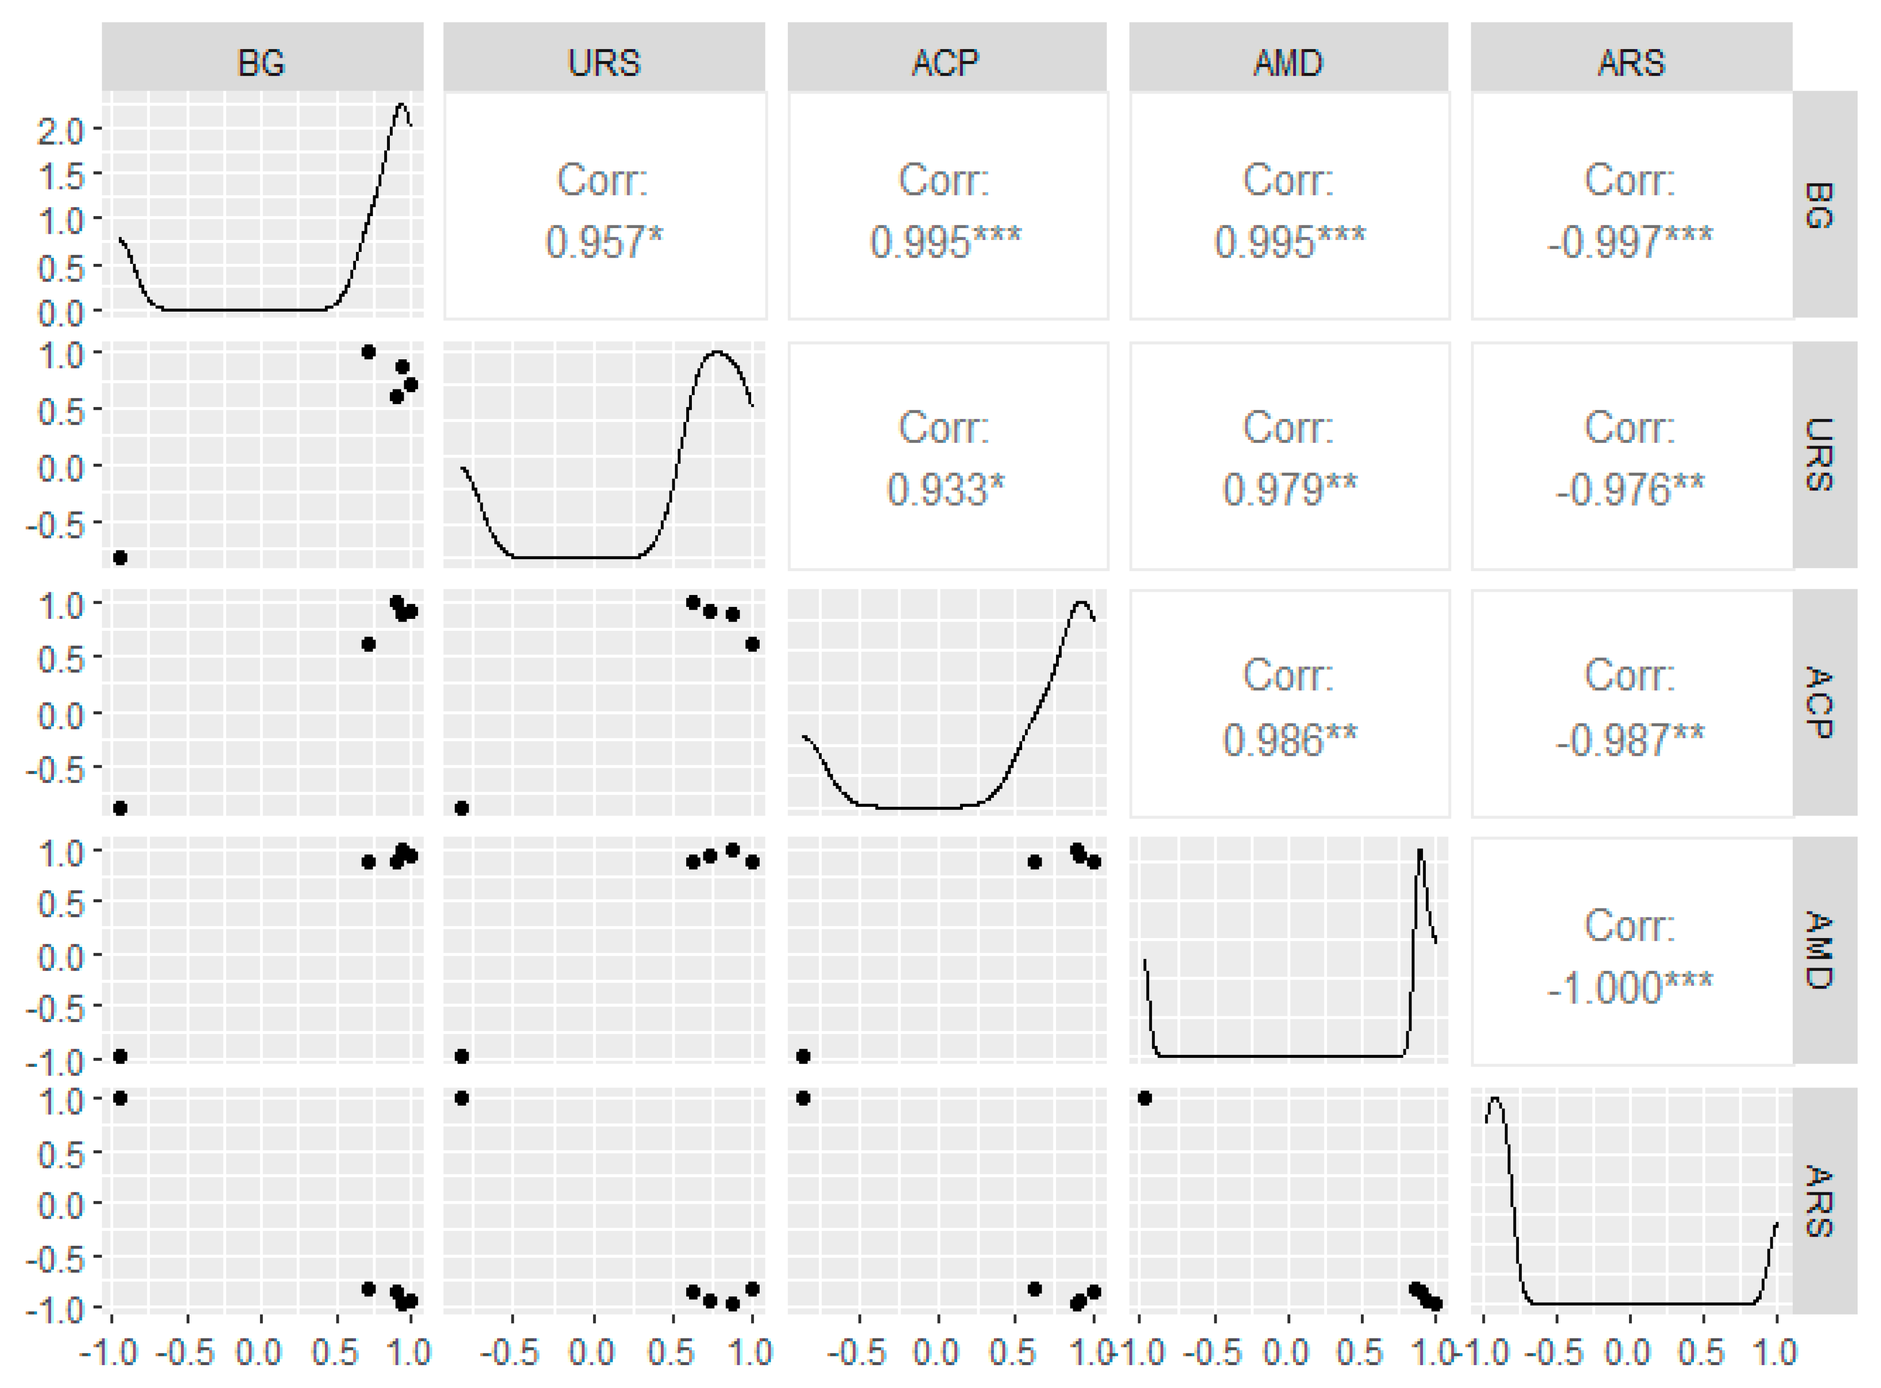Click the ACP row label on right side
This screenshot has width=1881, height=1388.
[1824, 702]
